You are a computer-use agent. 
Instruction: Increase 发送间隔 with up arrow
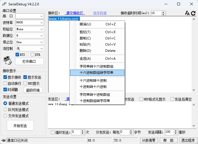click(176, 131)
